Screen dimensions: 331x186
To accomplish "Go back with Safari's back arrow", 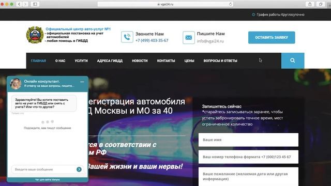I will click(19, 4).
